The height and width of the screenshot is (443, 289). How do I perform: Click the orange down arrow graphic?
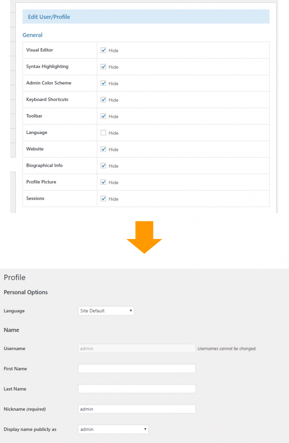144,237
